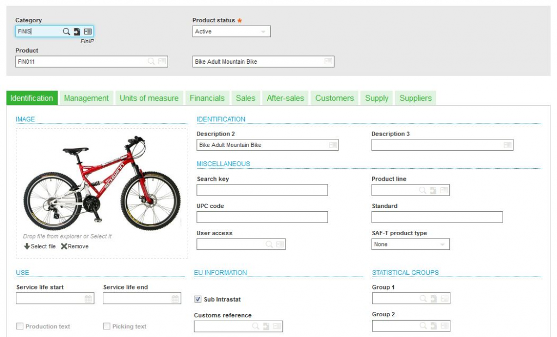
Task: Click into the UPC code input field
Action: click(262, 217)
